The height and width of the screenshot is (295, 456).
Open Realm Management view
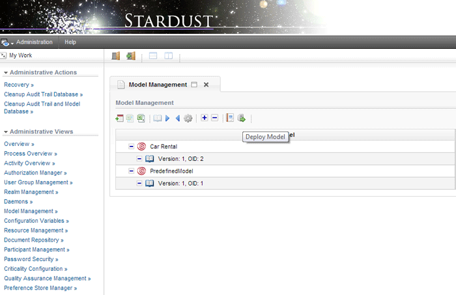(31, 192)
